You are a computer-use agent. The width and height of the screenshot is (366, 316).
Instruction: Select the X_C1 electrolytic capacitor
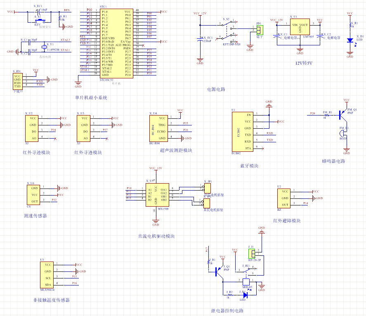coord(277,36)
